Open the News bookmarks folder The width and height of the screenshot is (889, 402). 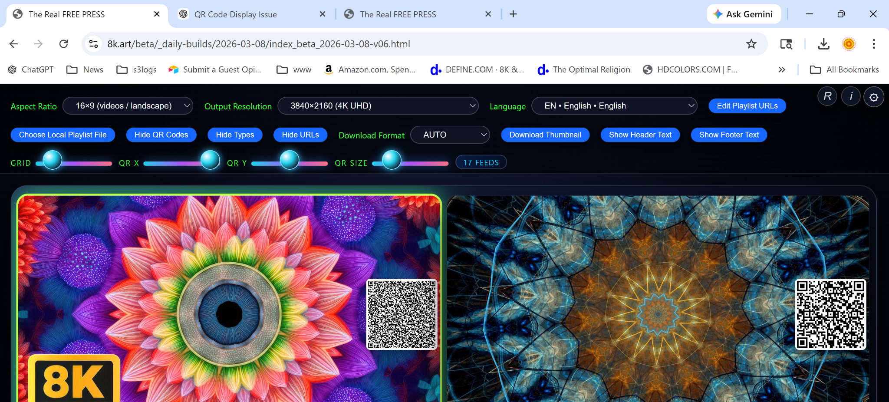(85, 69)
